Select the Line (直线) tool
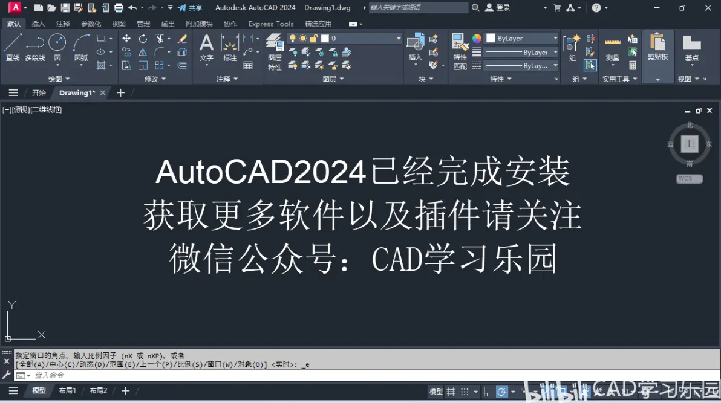The image size is (721, 403). pos(13,47)
